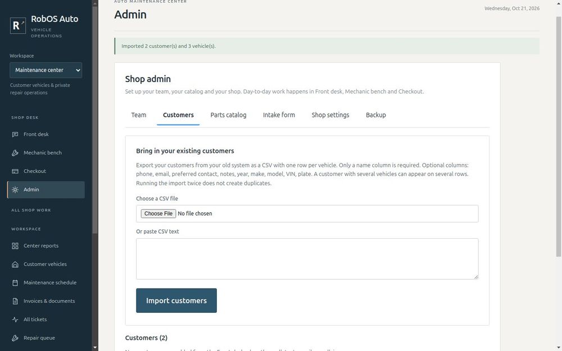This screenshot has width=562, height=351.
Task: Expand the Maintenance center workspace dropdown
Action: [x=46, y=70]
